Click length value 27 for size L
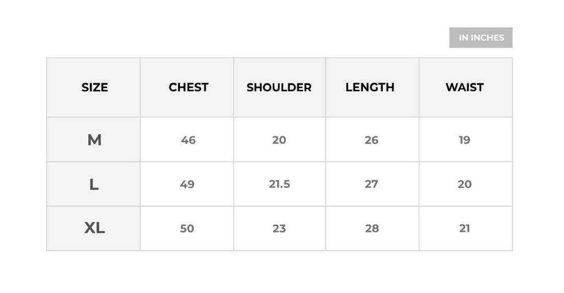 [371, 184]
